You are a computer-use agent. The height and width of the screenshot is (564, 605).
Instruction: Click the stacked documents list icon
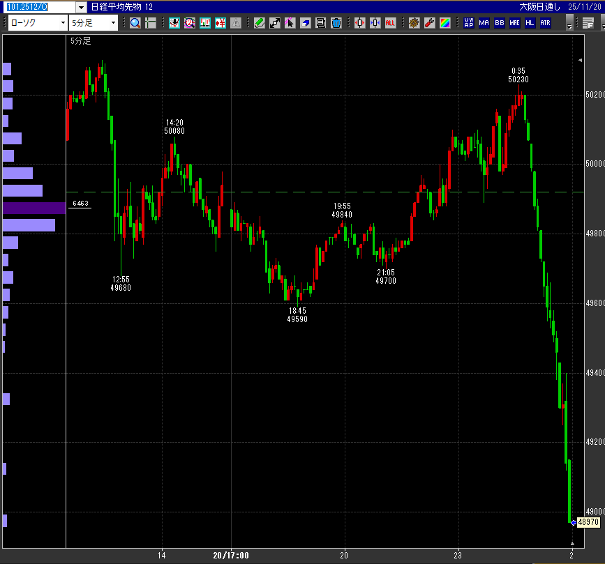point(320,23)
